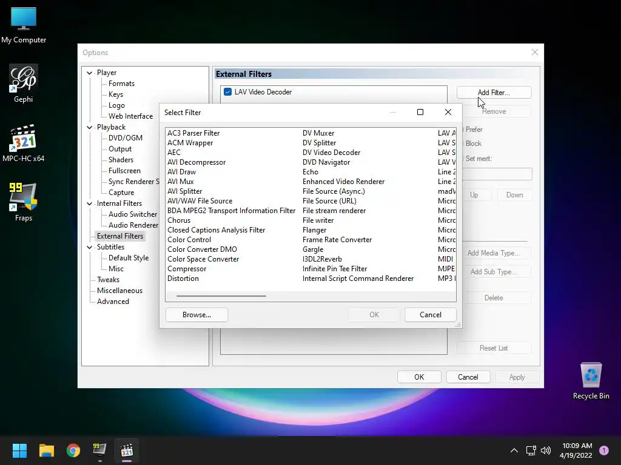Collapse the Playback tree node
The image size is (621, 465).
[x=90, y=127]
